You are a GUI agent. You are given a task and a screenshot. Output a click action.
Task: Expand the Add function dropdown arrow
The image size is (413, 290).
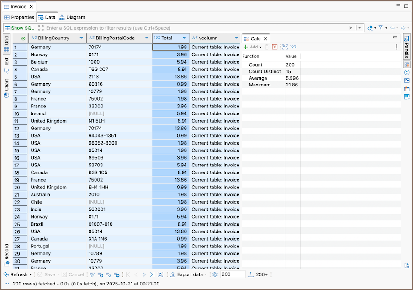tap(261, 47)
